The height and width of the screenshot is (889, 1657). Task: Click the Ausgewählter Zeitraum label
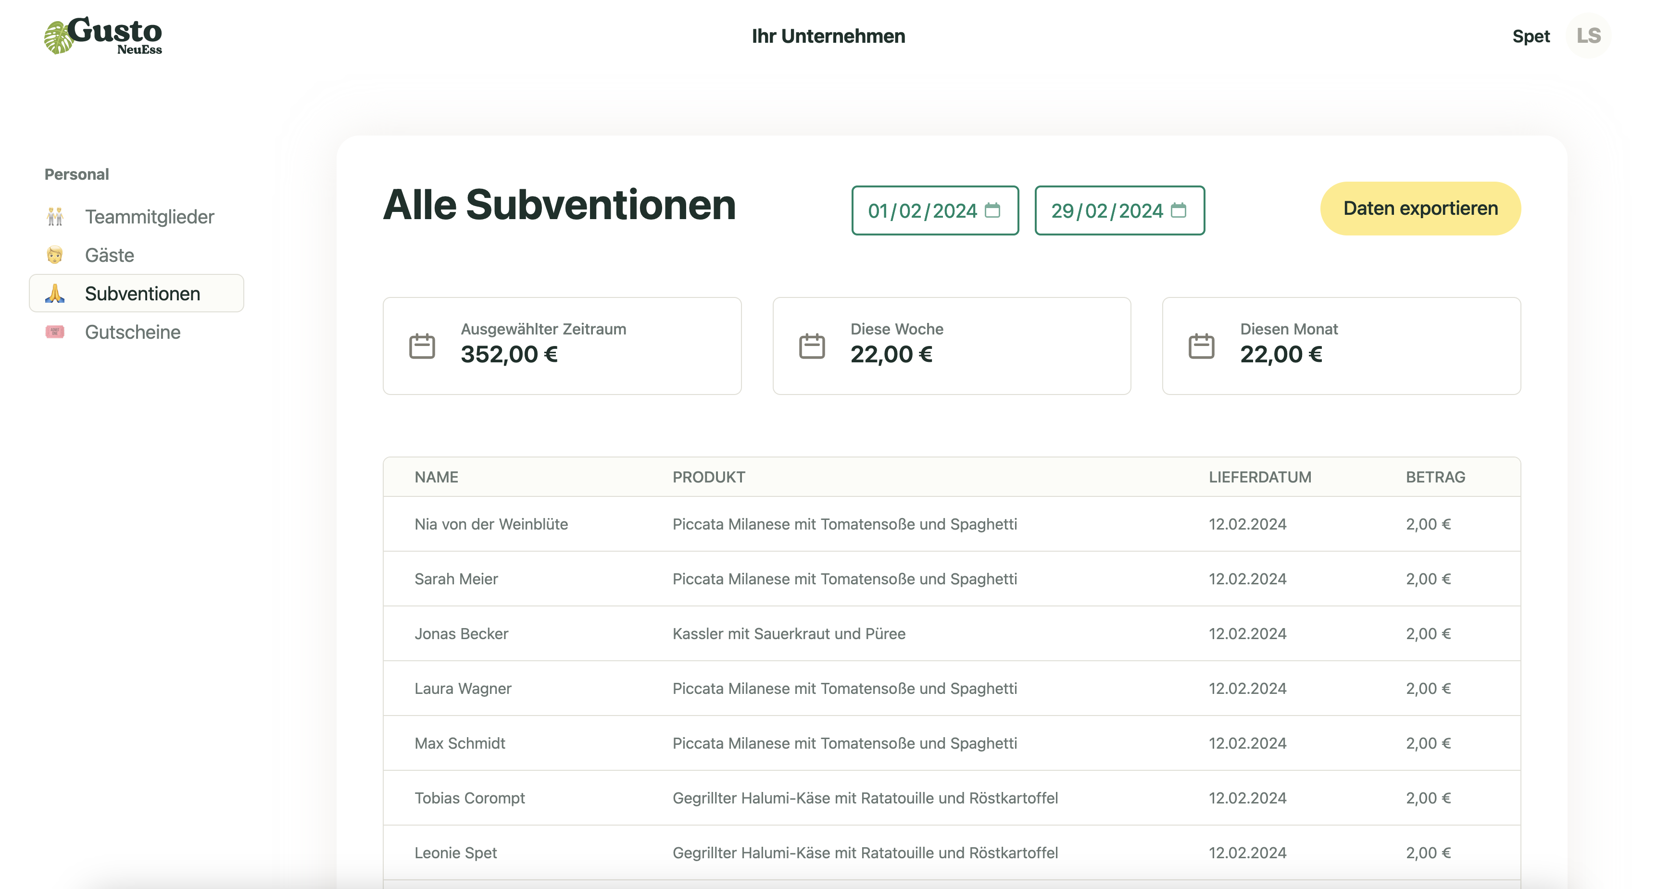[x=543, y=329]
